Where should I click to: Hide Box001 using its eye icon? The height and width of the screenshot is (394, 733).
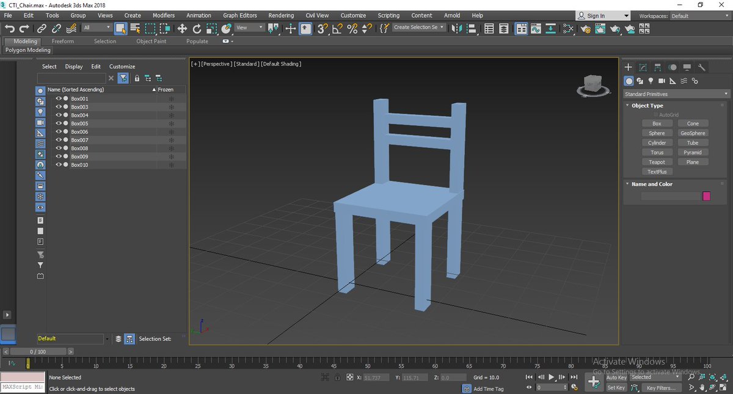pyautogui.click(x=59, y=98)
